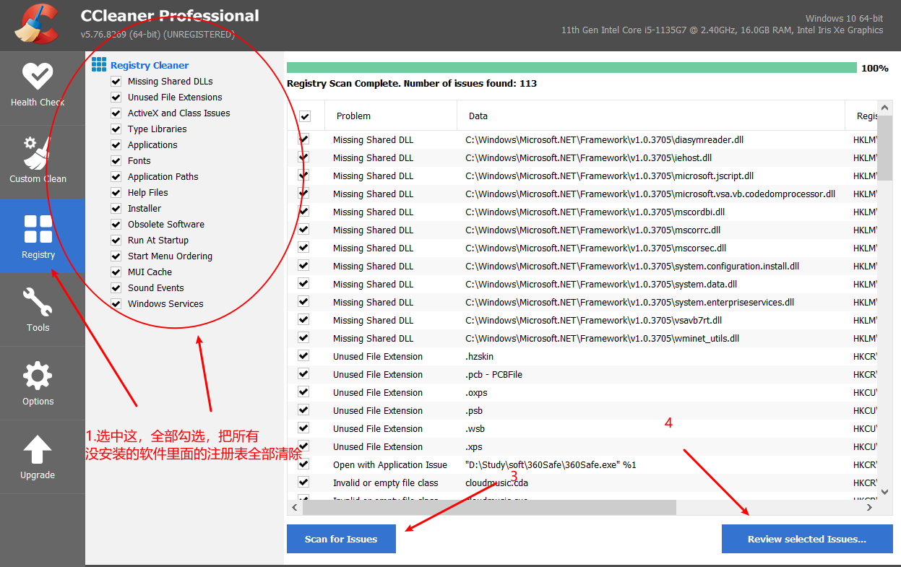Uncheck the Windows Services option
This screenshot has height=567, width=901.
pos(116,303)
